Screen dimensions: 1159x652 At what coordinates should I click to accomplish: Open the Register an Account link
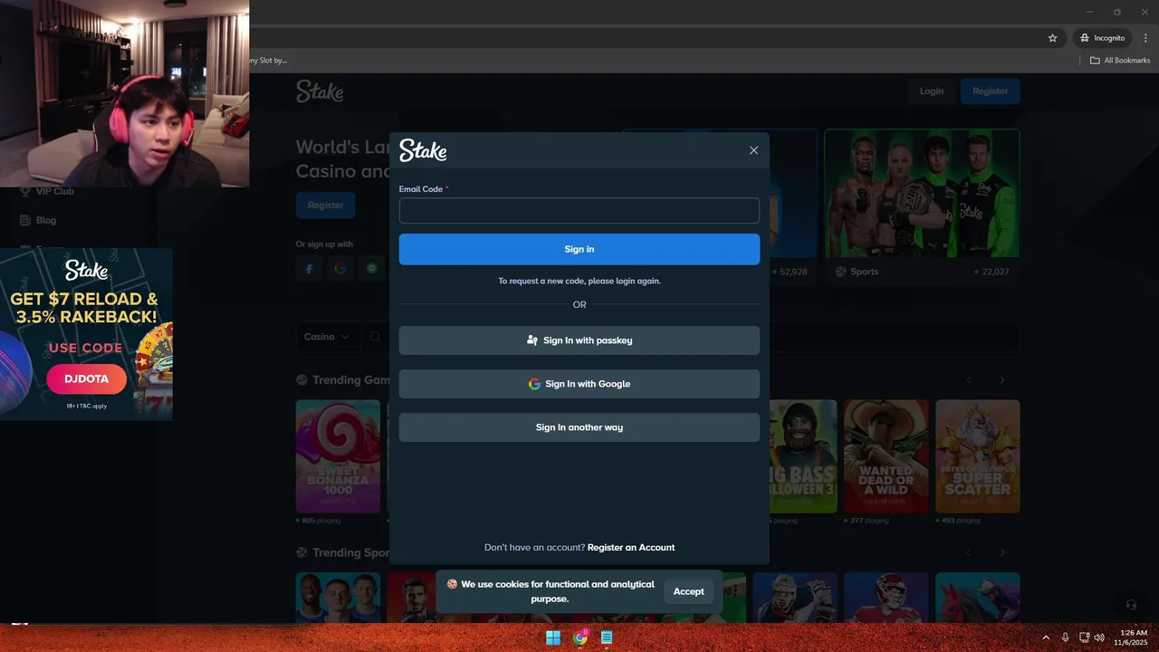(631, 547)
